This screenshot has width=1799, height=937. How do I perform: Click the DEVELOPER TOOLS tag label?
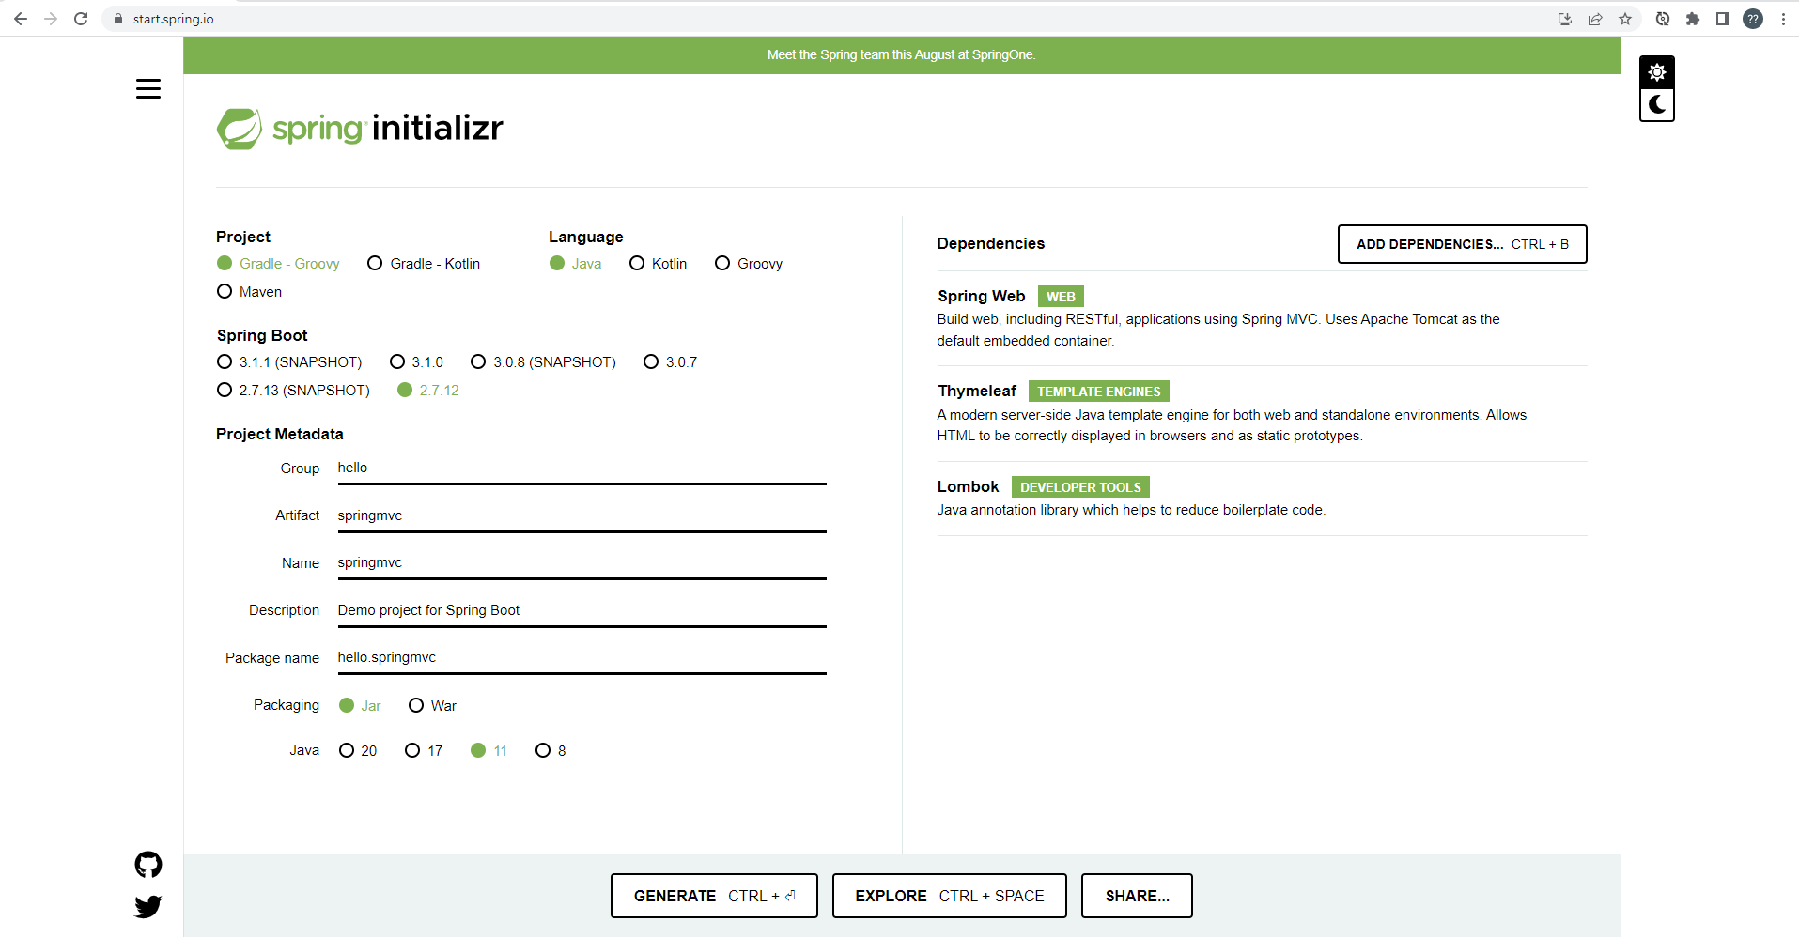(x=1080, y=487)
